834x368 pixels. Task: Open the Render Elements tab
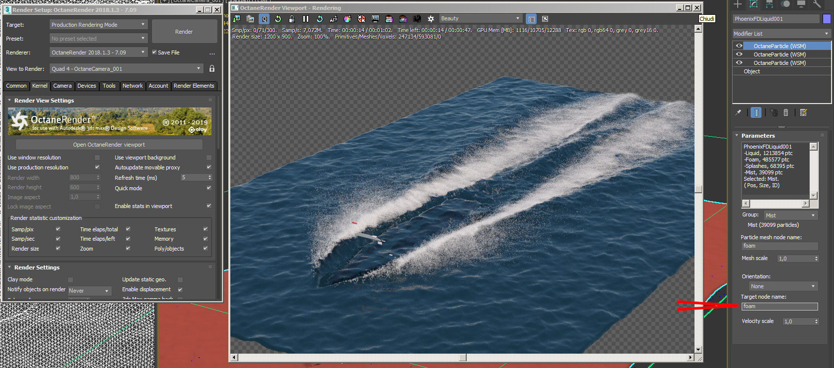[x=194, y=86]
